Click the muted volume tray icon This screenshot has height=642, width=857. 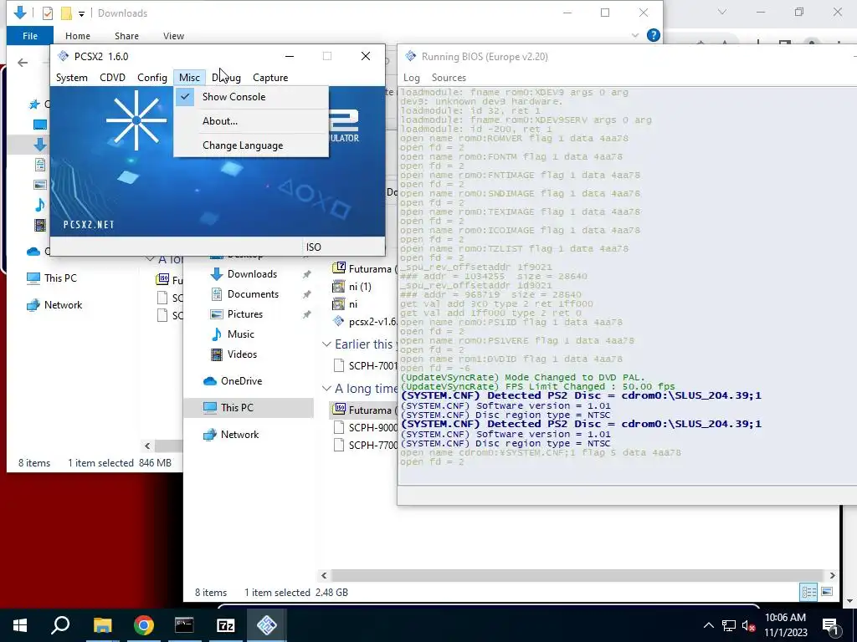(748, 626)
